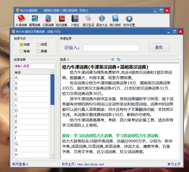189x172 pixels.
Task: Select the uppercase H word entry
Action: [32, 155]
